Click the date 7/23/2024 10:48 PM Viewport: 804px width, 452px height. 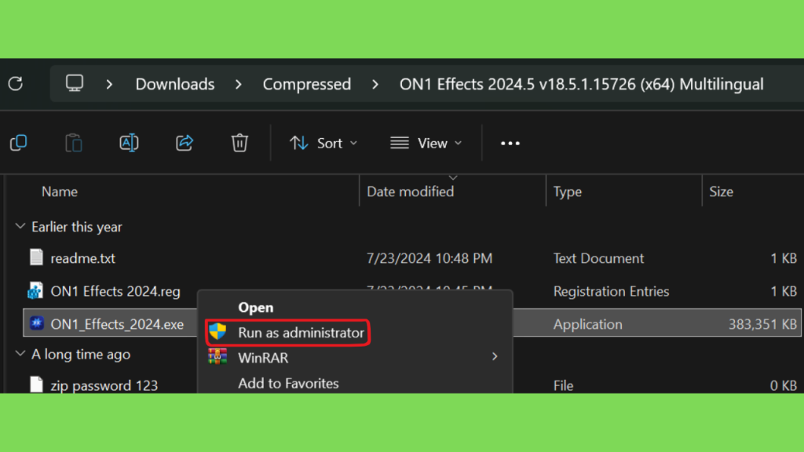tap(429, 258)
